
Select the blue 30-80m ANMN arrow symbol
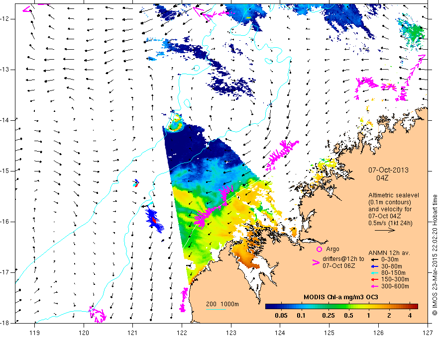(x=374, y=266)
